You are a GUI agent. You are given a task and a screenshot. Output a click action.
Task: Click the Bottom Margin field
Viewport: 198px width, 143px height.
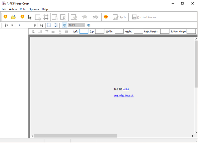pos(191,31)
